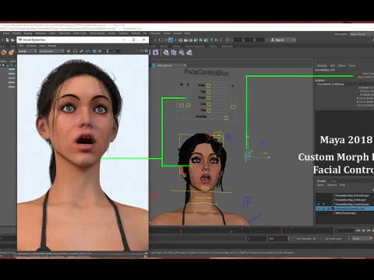
Task: Click the pause icon in Maya's status line
Action: point(216,40)
